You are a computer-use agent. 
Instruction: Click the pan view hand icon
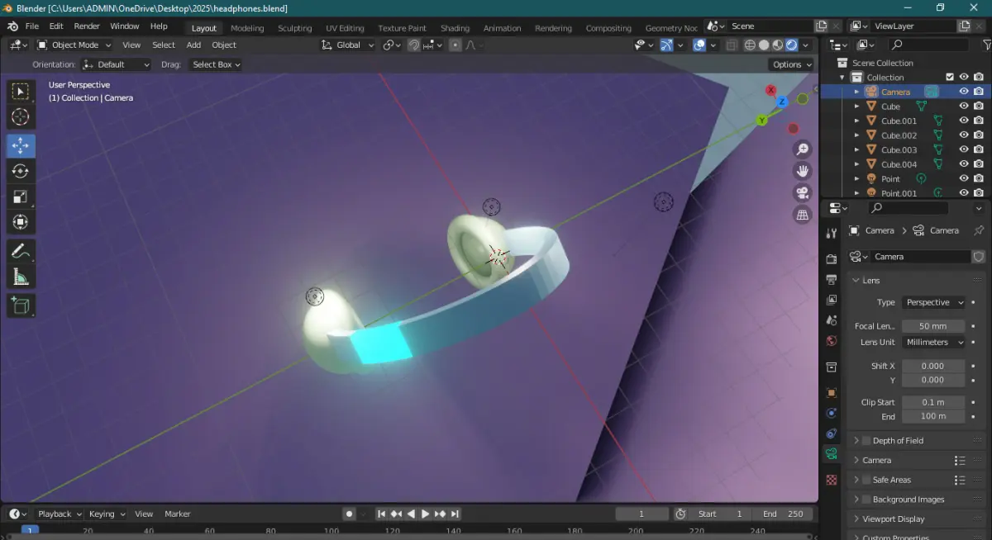pos(802,171)
